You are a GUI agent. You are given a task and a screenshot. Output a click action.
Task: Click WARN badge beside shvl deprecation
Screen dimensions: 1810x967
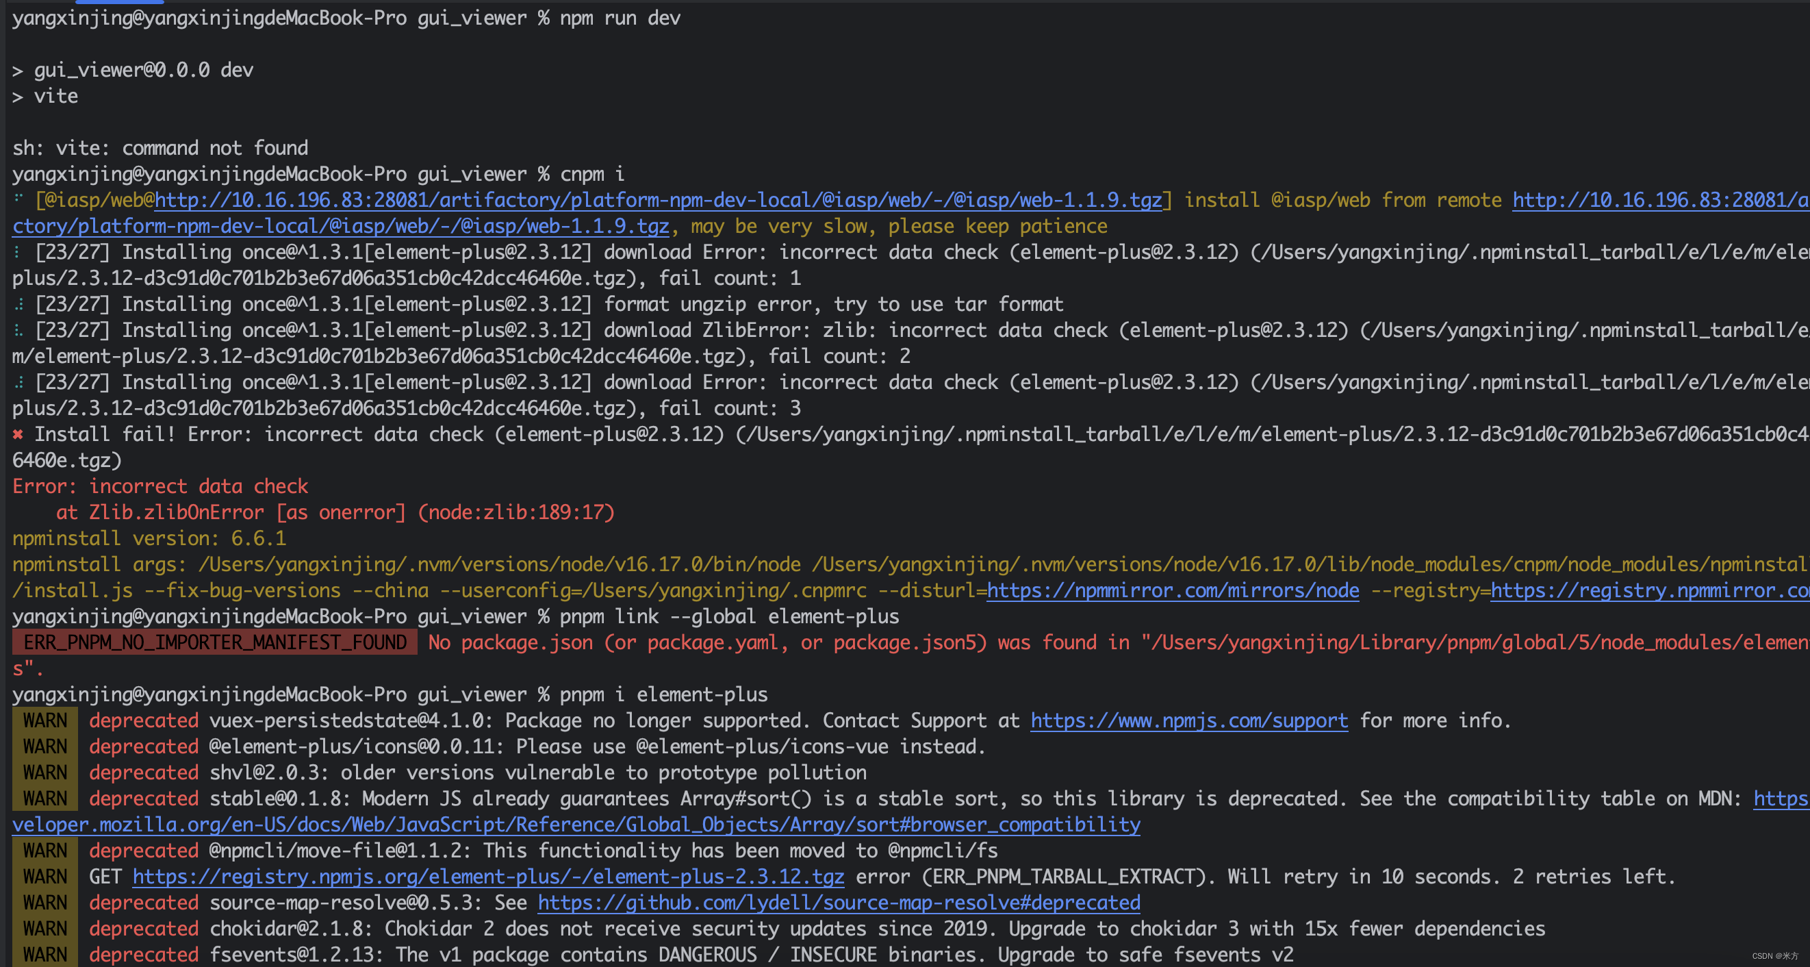pos(45,773)
